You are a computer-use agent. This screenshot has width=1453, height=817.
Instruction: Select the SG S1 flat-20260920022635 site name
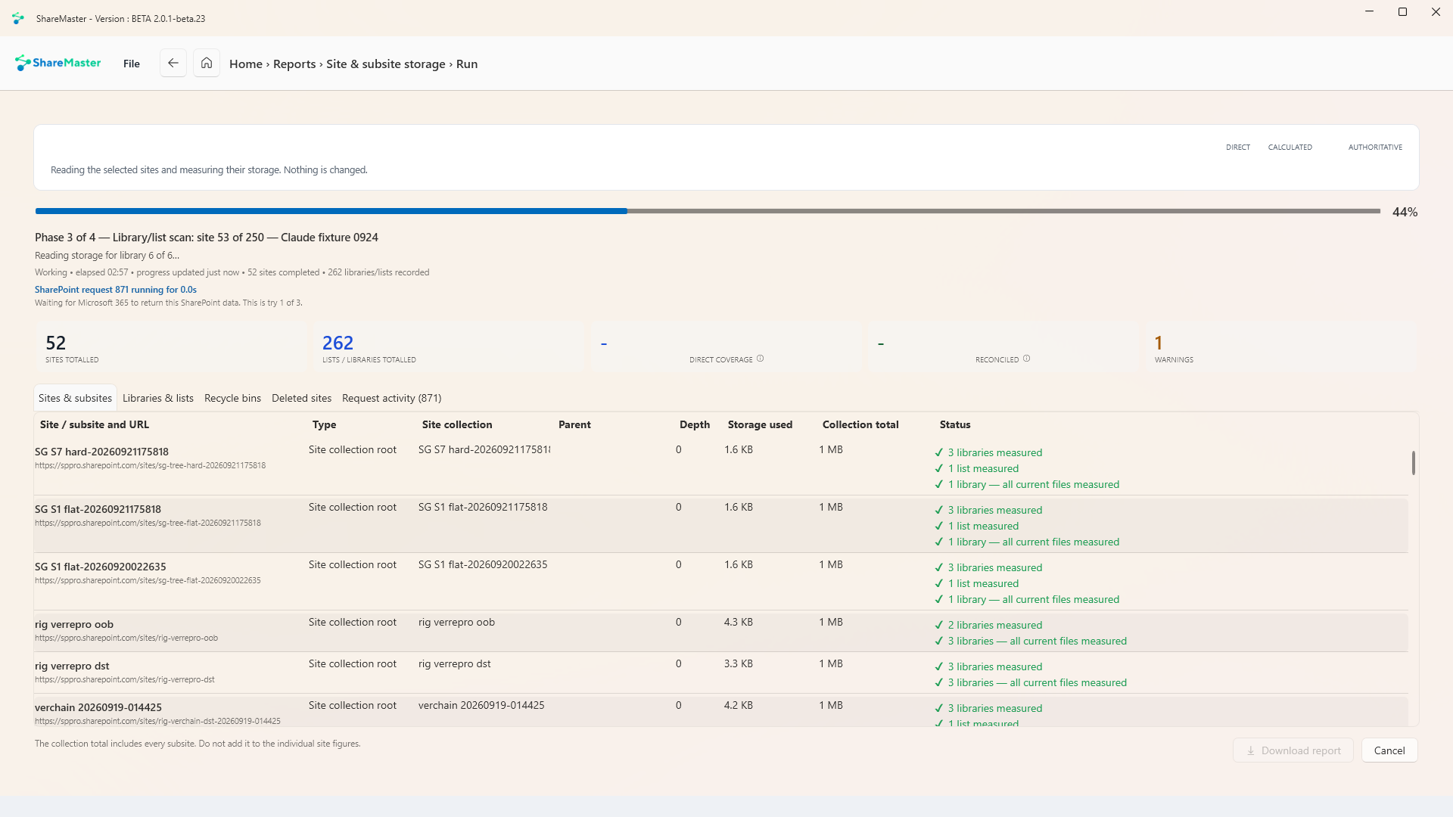point(100,567)
